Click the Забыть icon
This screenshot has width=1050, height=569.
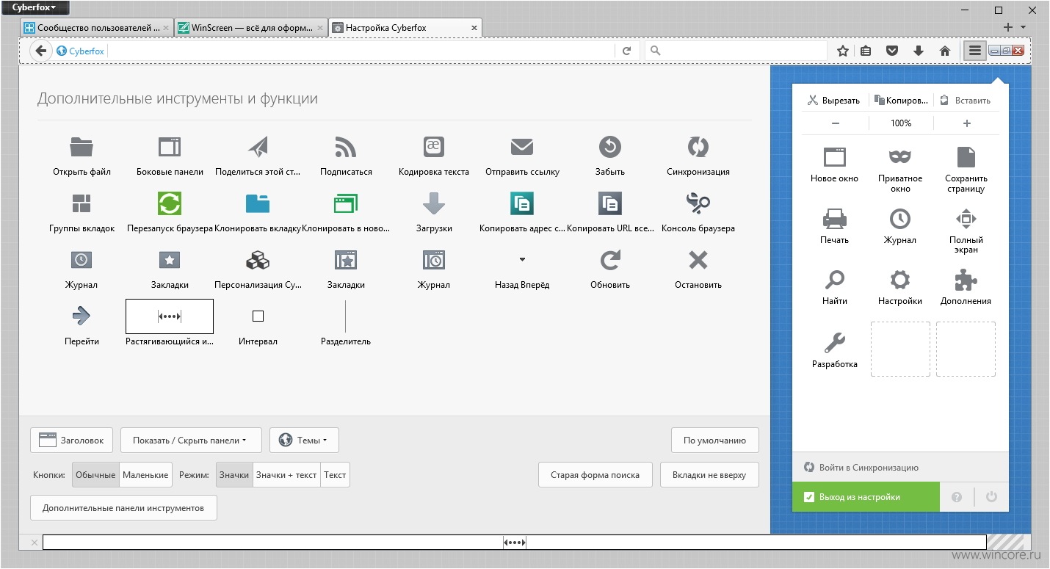[610, 147]
